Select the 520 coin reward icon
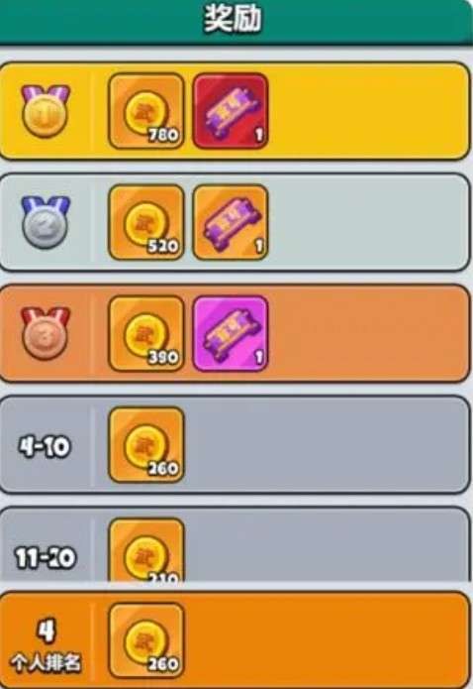 [x=146, y=222]
